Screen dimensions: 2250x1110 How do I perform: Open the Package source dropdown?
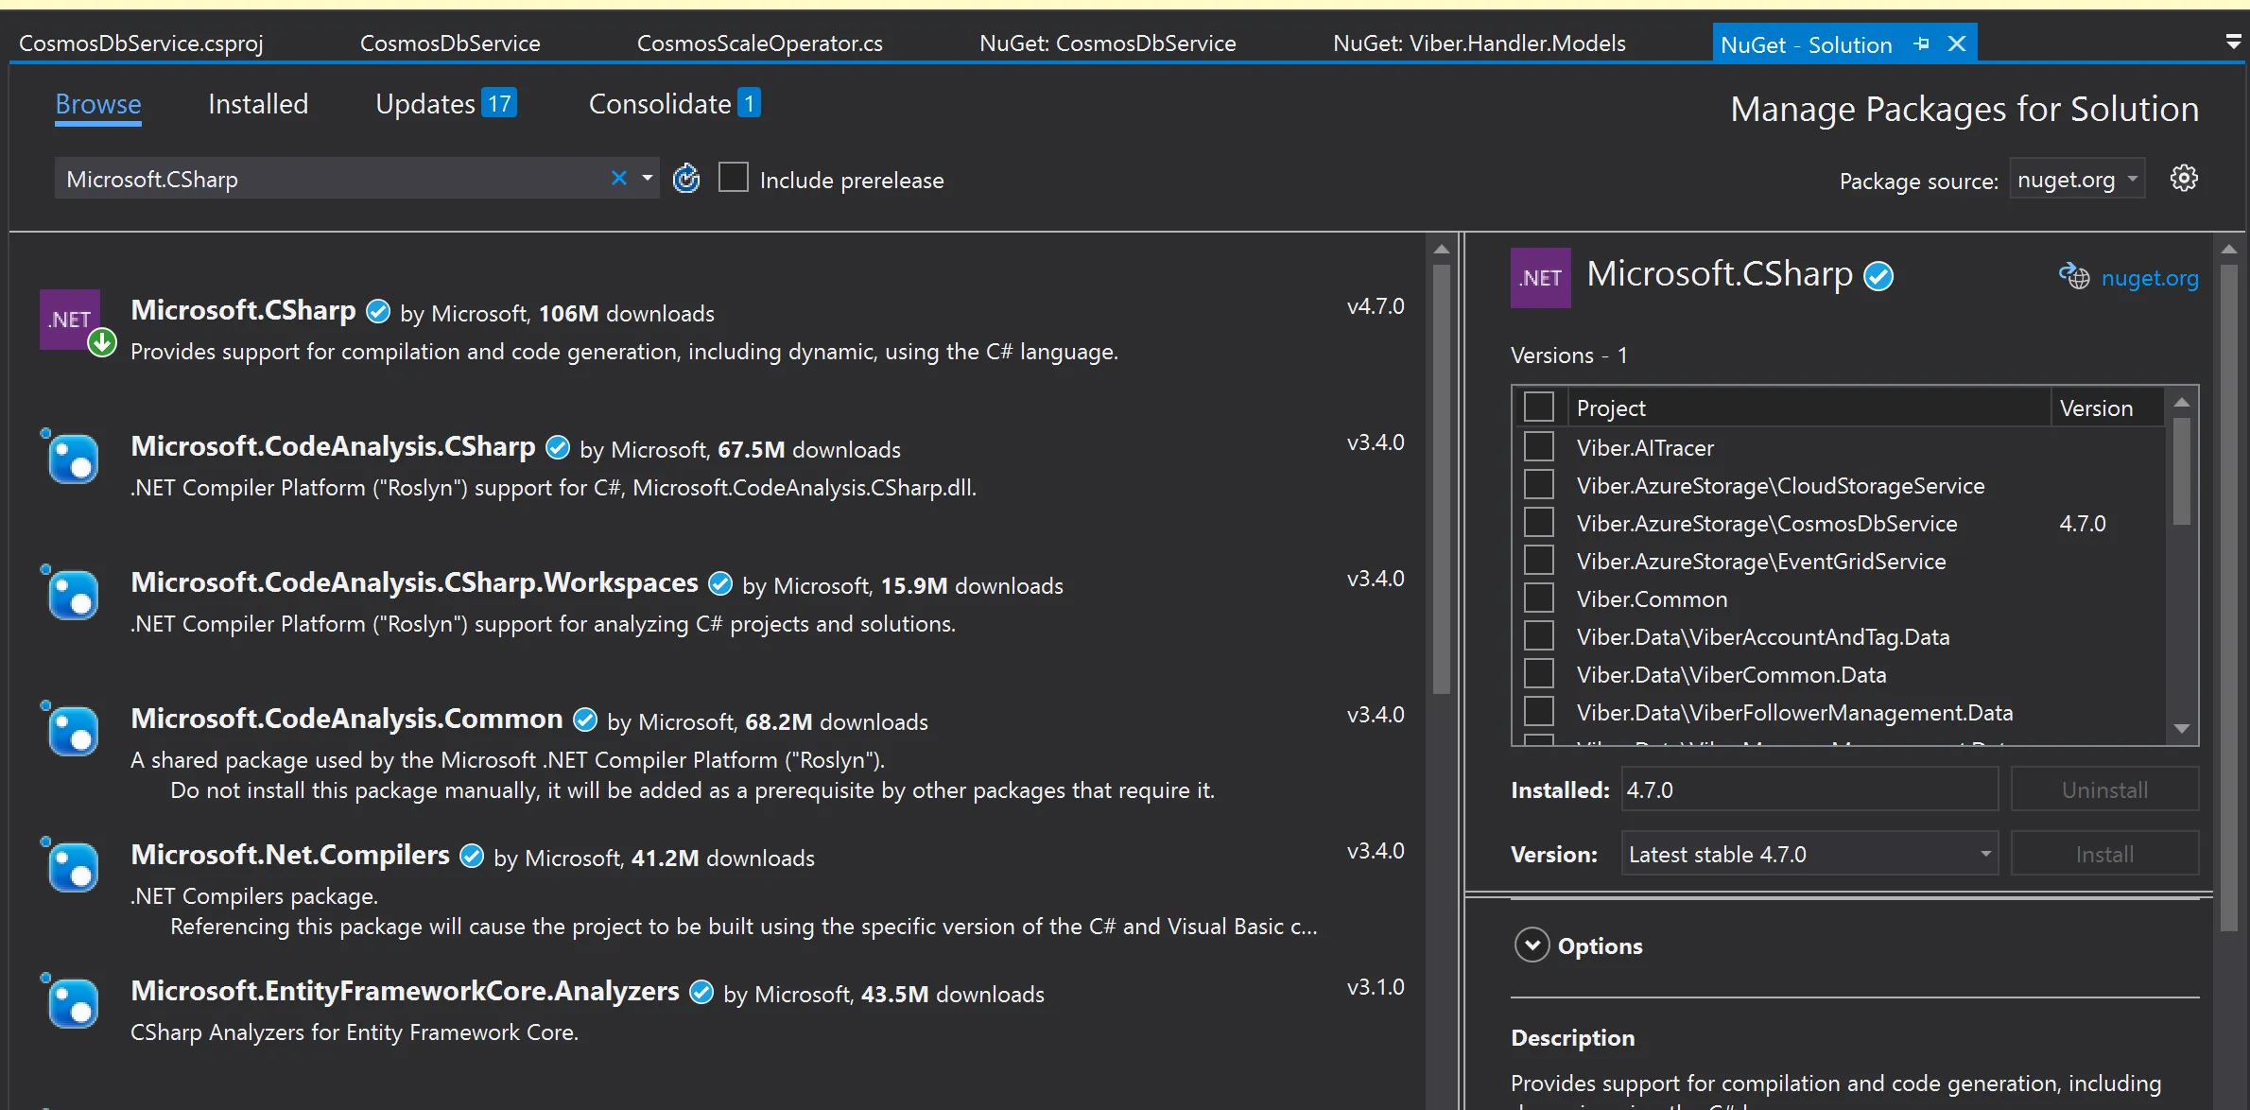click(x=2077, y=180)
